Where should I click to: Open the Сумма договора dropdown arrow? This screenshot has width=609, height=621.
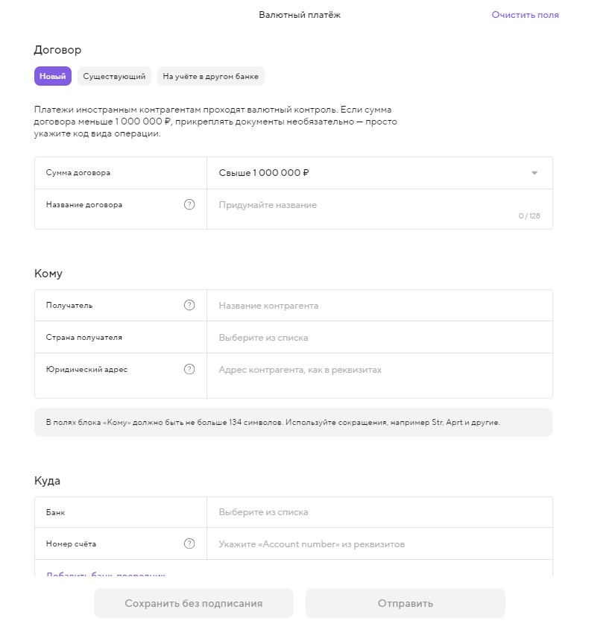click(534, 173)
